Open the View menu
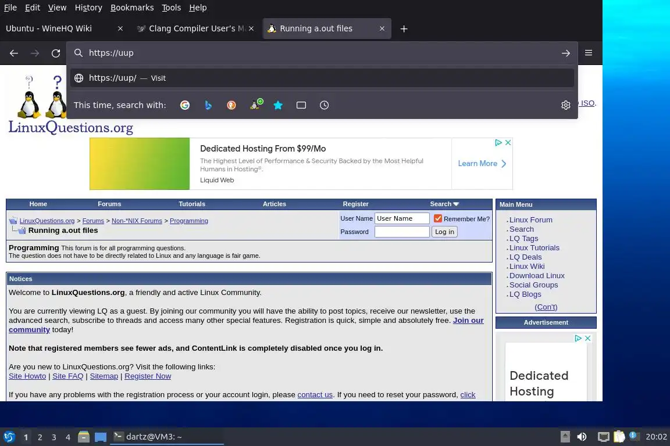Screen dimensions: 670x446 [57, 7]
